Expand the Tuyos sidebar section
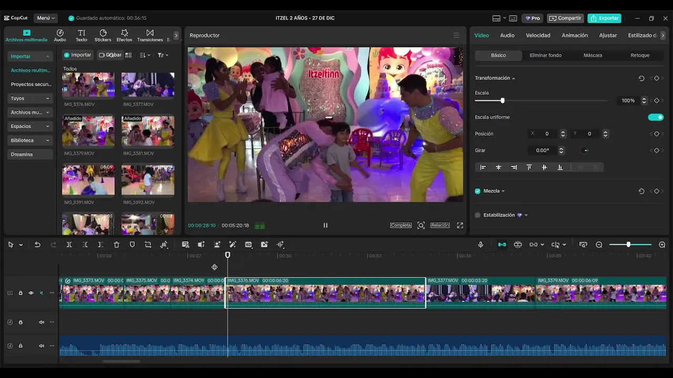673x378 pixels. click(x=30, y=98)
